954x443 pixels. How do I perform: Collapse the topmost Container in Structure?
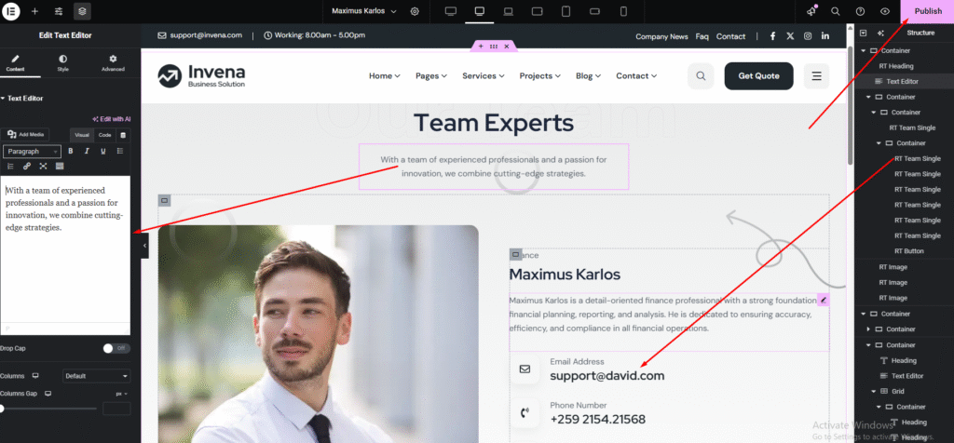865,50
